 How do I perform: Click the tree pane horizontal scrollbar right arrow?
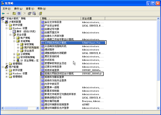point(37,108)
